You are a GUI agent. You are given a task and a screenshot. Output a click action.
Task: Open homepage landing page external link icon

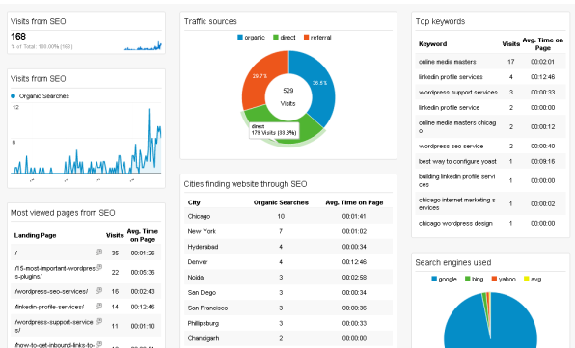(98, 252)
